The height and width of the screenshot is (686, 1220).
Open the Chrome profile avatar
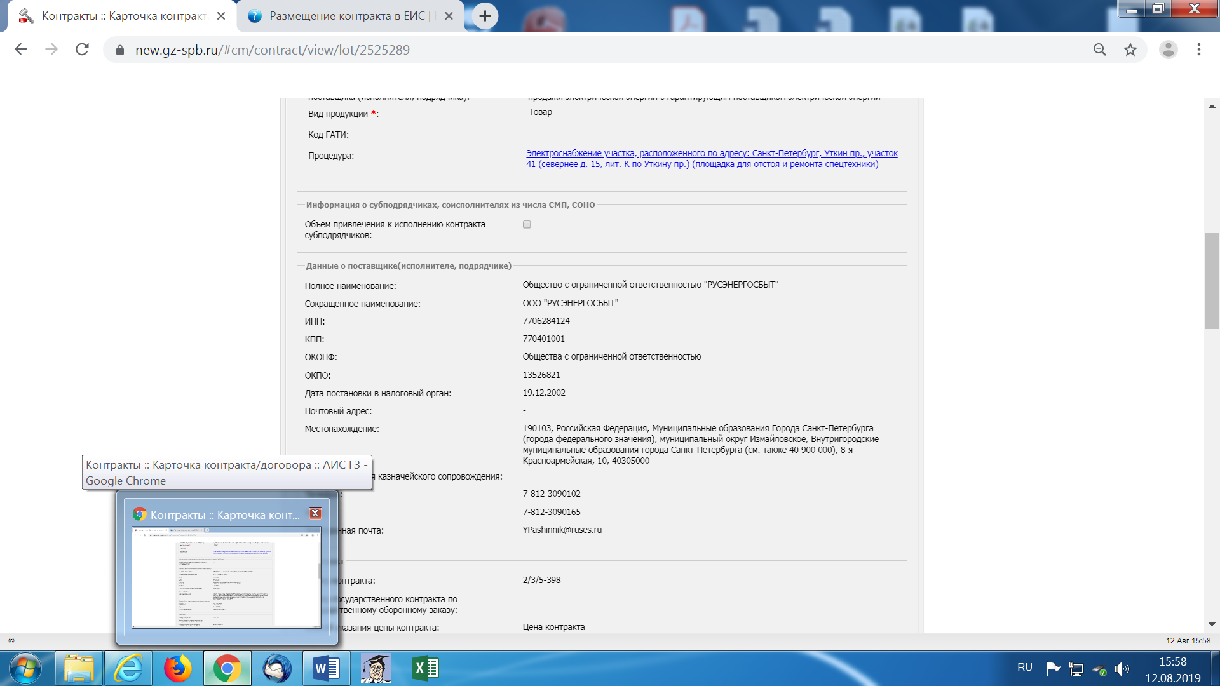click(1168, 50)
